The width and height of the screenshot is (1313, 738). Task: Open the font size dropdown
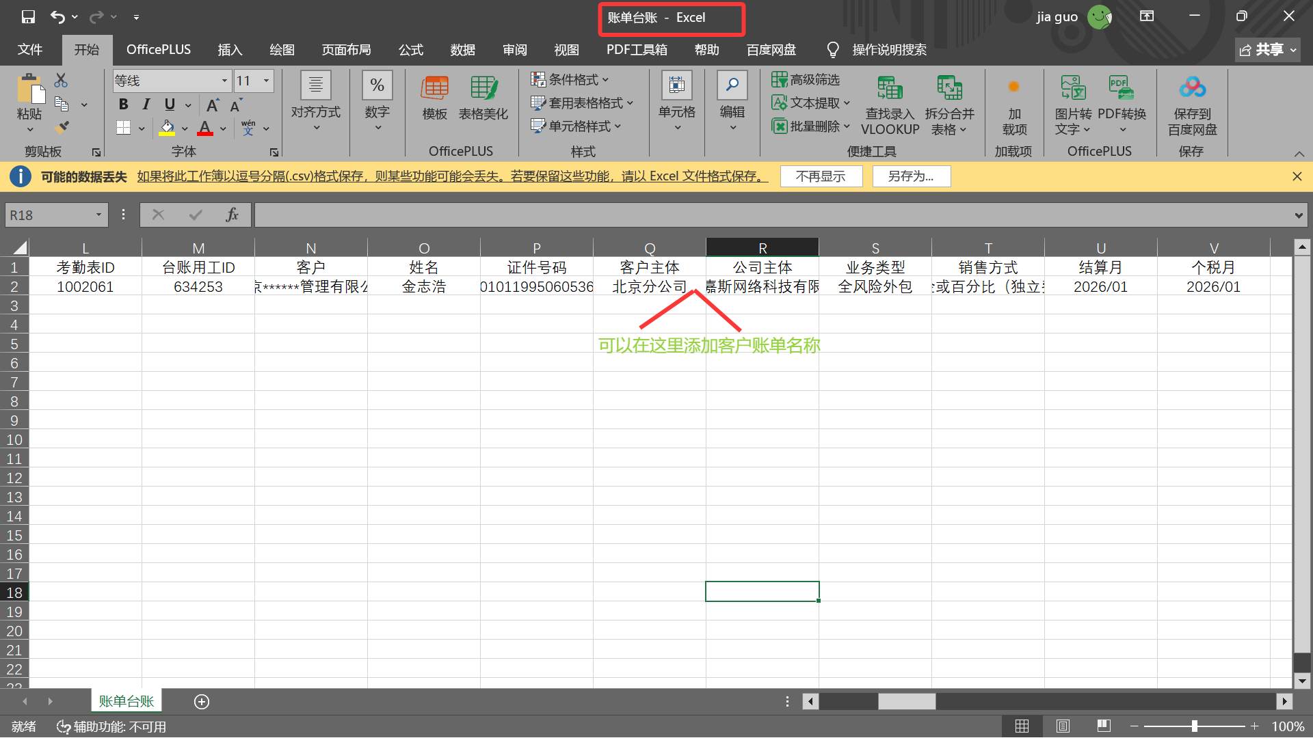point(267,81)
